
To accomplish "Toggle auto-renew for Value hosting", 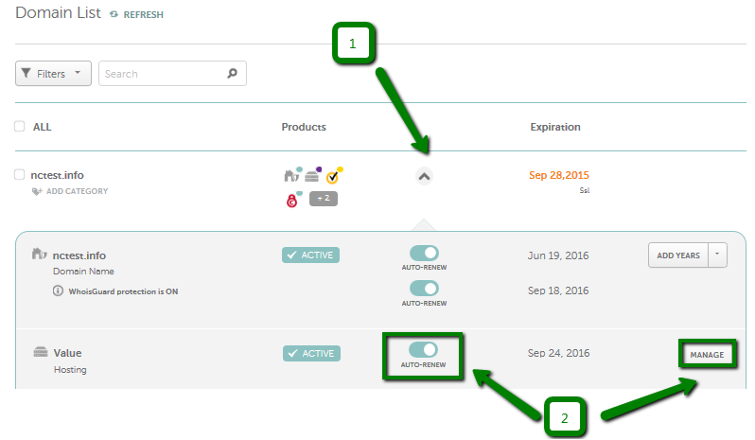I will (423, 349).
